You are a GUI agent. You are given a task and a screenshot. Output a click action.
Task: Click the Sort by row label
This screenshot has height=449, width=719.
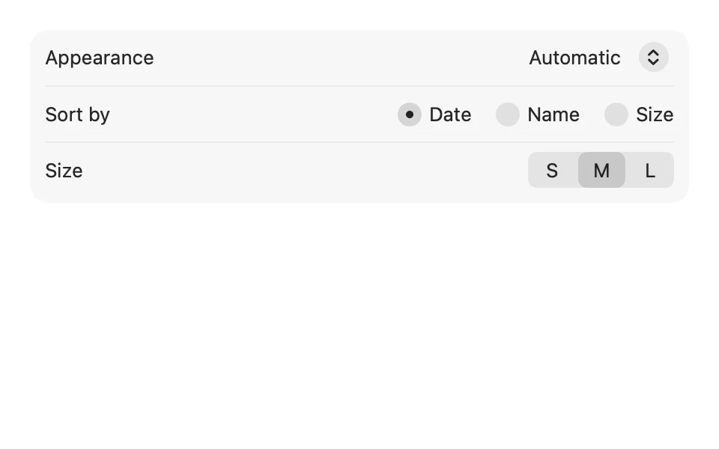click(x=77, y=115)
